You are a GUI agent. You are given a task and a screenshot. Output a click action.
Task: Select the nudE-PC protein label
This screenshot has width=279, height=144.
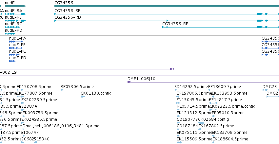pos(17,51)
